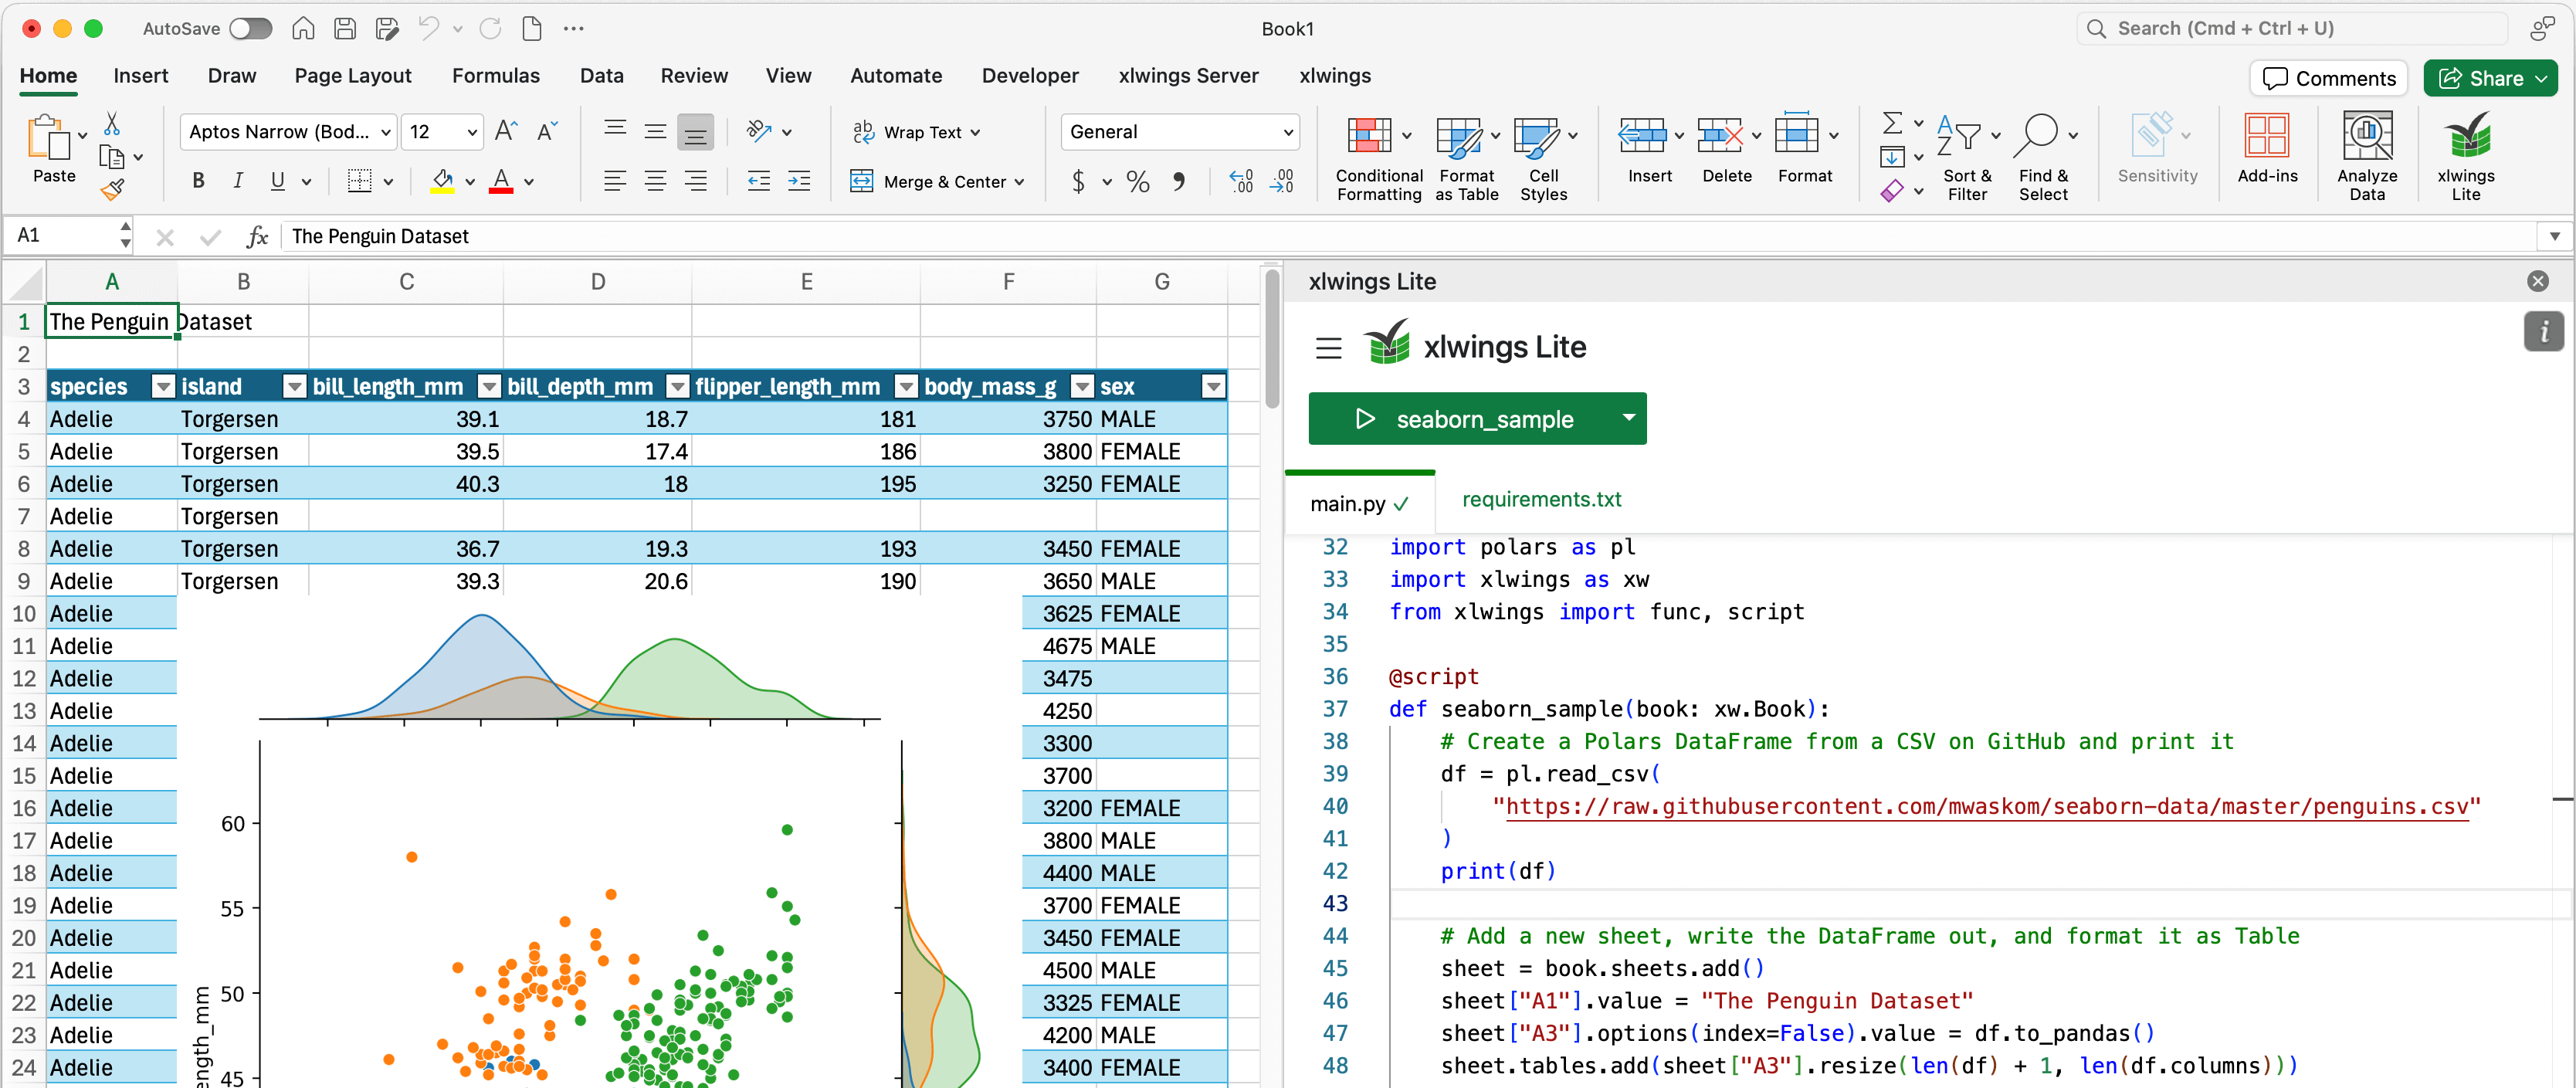The width and height of the screenshot is (2576, 1088).
Task: Apply the red font color swatch
Action: click(x=501, y=182)
